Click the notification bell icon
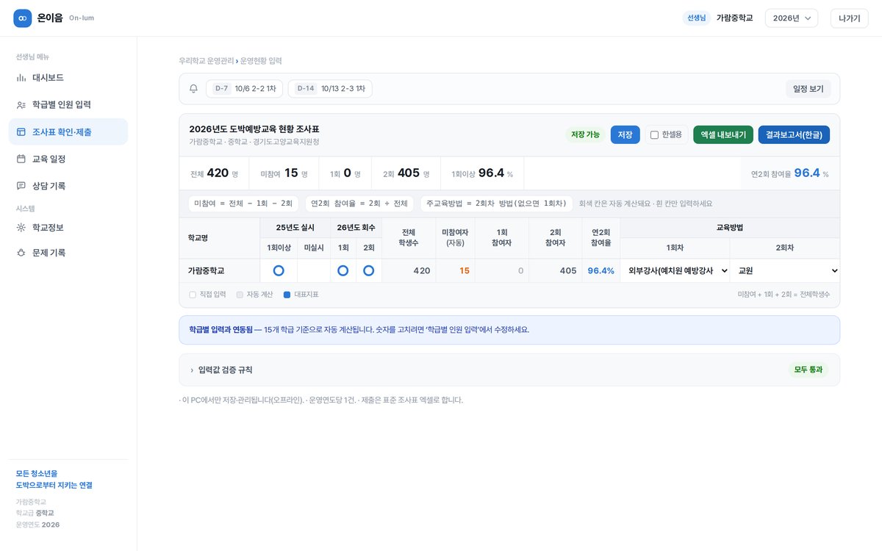 pyautogui.click(x=193, y=89)
